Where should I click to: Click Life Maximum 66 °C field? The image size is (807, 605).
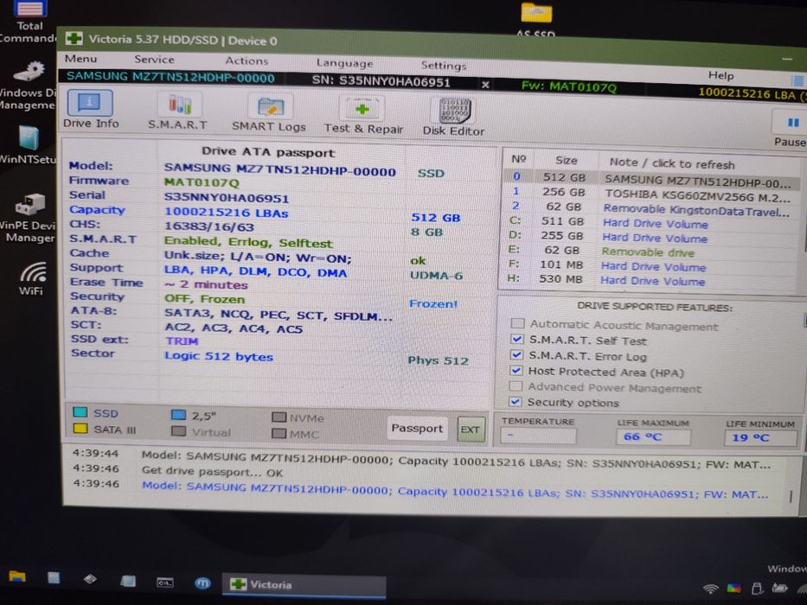click(x=652, y=436)
